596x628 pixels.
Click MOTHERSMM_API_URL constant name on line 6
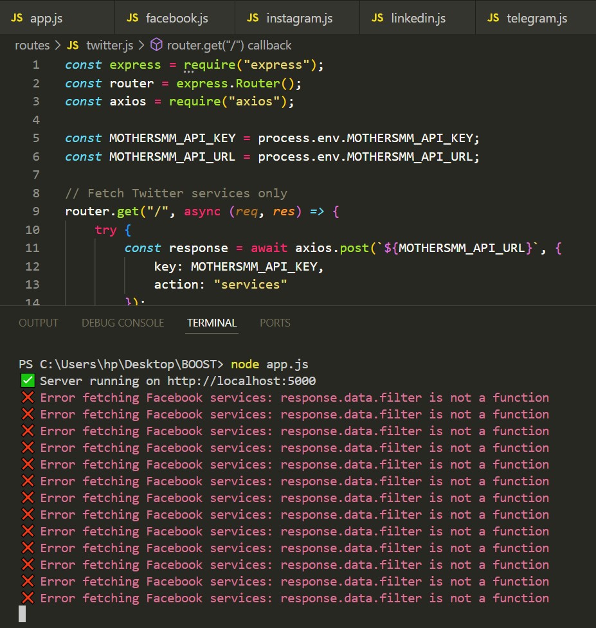pos(172,157)
